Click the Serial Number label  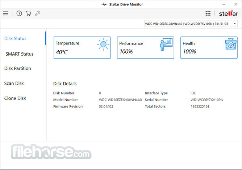click(157, 100)
